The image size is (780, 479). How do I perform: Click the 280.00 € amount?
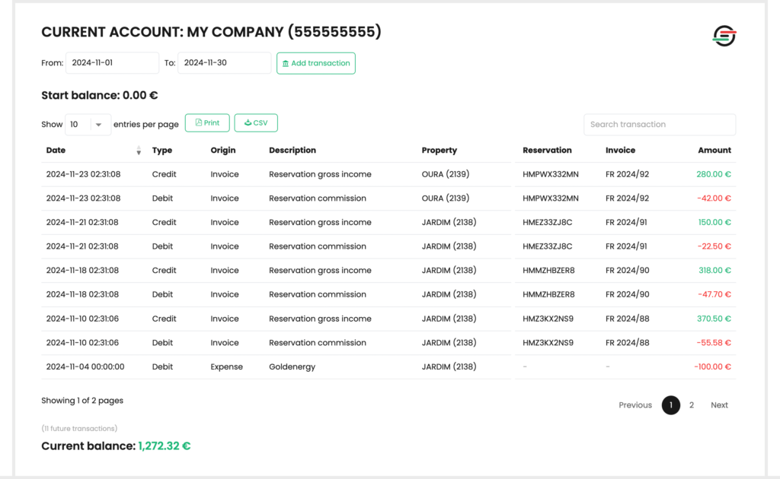[x=714, y=174]
